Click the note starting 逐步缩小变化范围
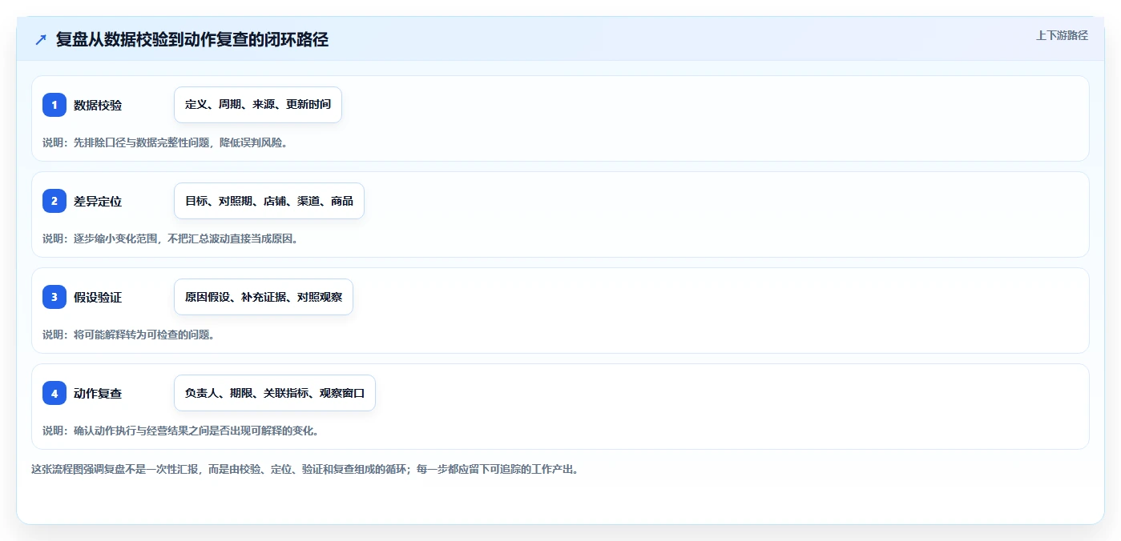The height and width of the screenshot is (541, 1121). tap(171, 238)
